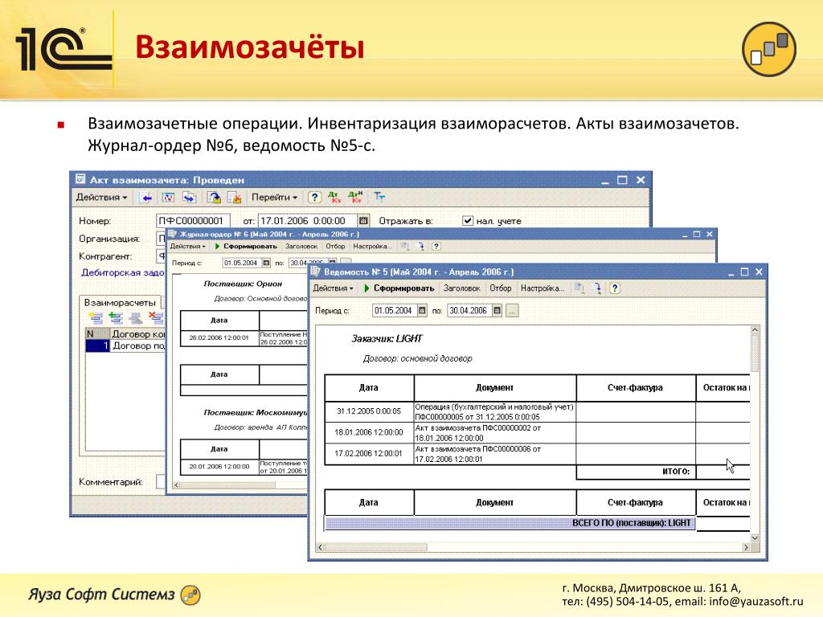This screenshot has width=823, height=617.
Task: Click Настройка... in Ведомость № 5 toolbar
Action: (x=543, y=288)
